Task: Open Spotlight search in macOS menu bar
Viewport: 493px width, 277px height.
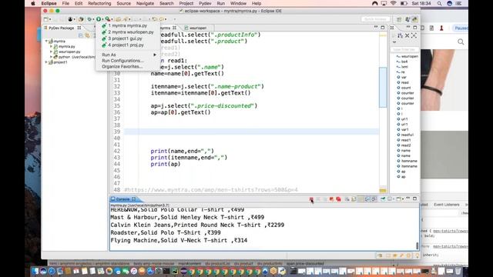Action: point(439,3)
